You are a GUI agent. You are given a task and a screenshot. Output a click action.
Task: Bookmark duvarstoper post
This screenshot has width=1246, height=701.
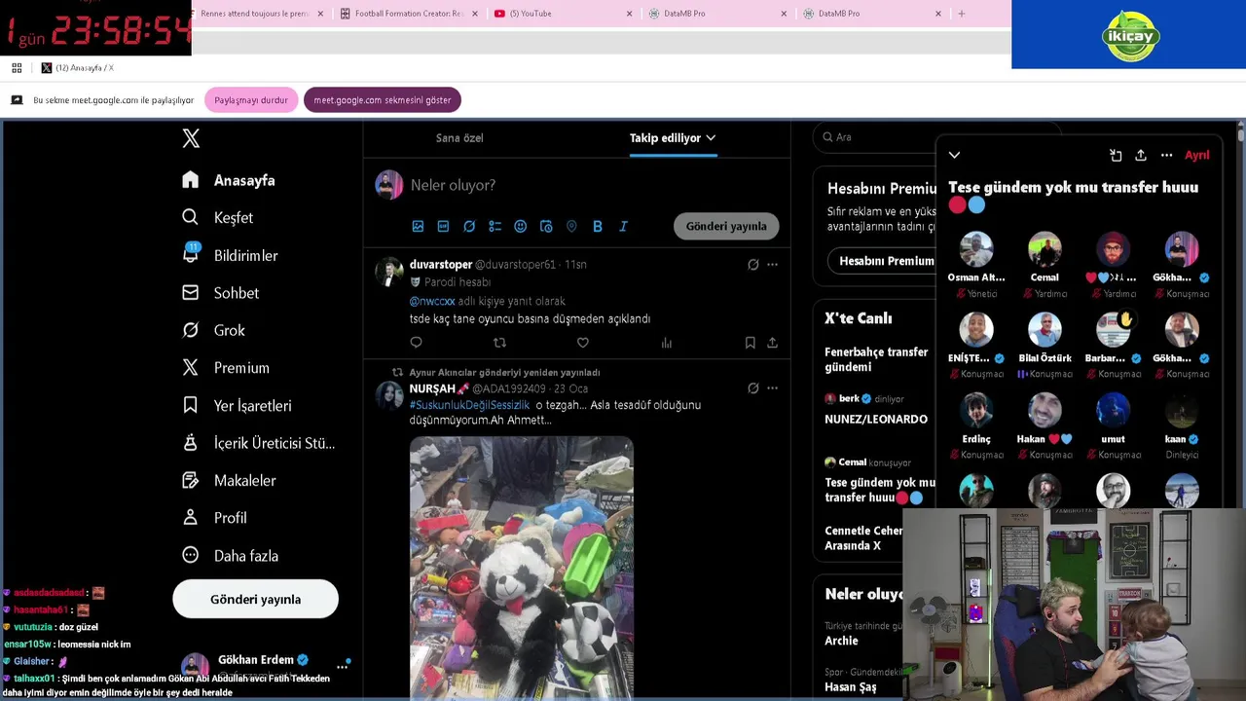(x=750, y=343)
